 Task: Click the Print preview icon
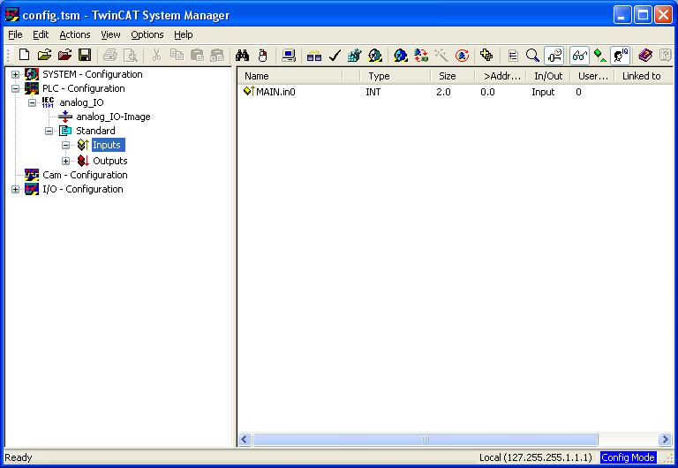click(x=131, y=55)
